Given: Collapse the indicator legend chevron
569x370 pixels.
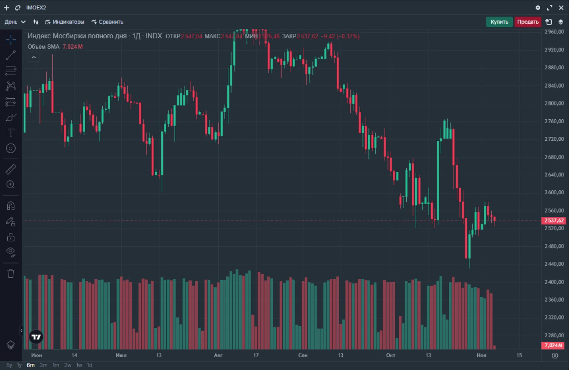Looking at the screenshot, I should [33, 57].
